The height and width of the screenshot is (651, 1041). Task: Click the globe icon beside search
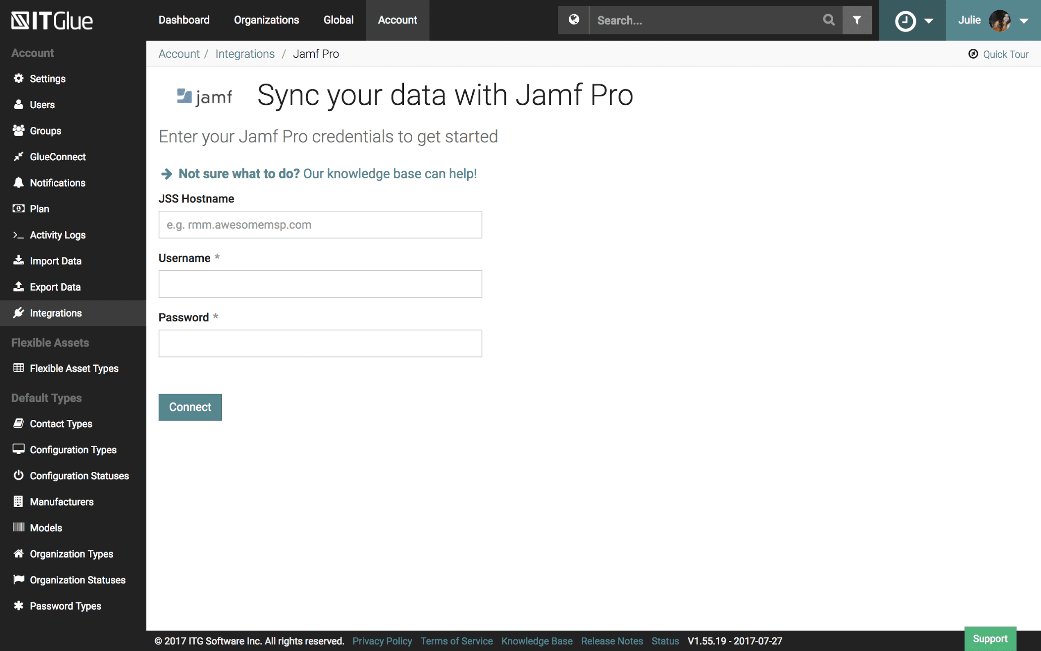point(574,19)
